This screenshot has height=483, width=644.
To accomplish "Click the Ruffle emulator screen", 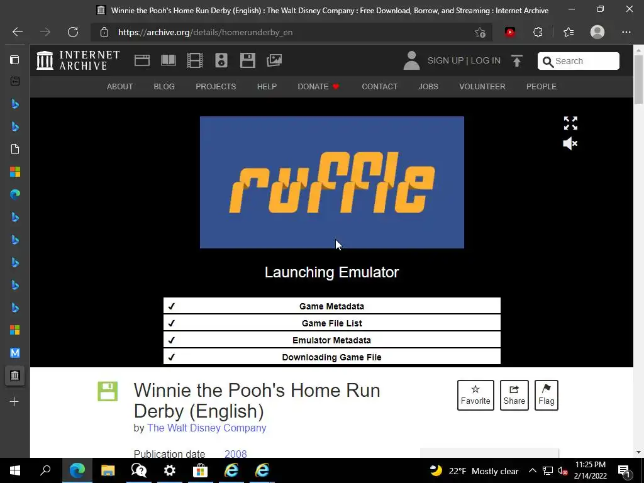I will coord(332,182).
